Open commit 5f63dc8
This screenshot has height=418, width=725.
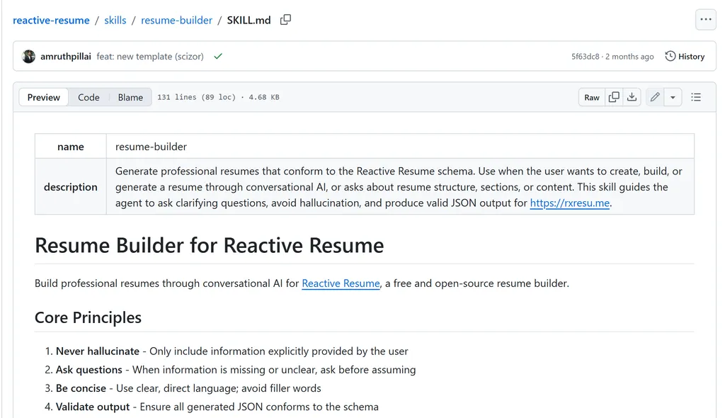[585, 57]
